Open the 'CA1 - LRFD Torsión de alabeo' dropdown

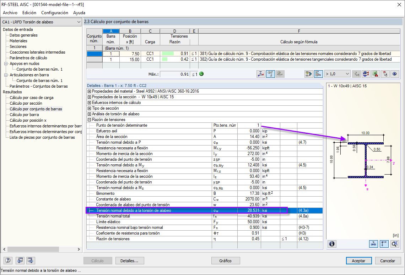click(x=41, y=22)
